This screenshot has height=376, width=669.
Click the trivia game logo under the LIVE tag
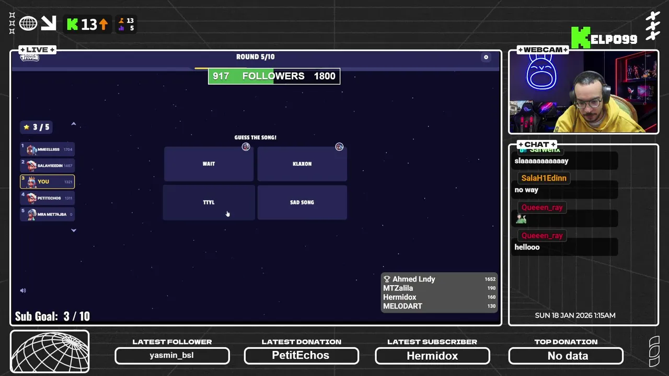30,57
